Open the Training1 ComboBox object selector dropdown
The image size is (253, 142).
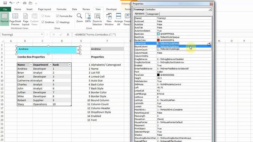tap(210, 9)
